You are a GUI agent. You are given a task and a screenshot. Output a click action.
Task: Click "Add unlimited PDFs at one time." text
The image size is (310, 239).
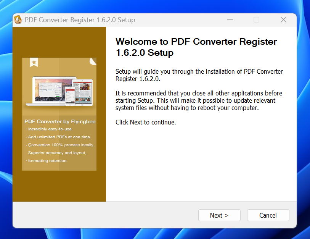(59, 137)
